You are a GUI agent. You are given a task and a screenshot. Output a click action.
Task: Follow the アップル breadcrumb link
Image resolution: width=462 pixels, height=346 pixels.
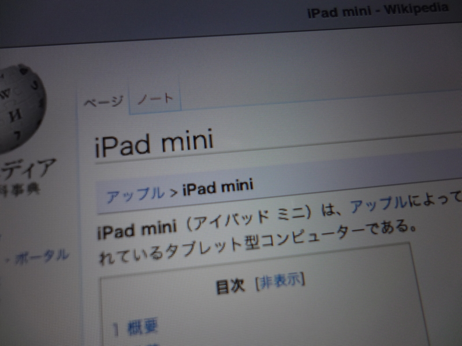pos(135,194)
